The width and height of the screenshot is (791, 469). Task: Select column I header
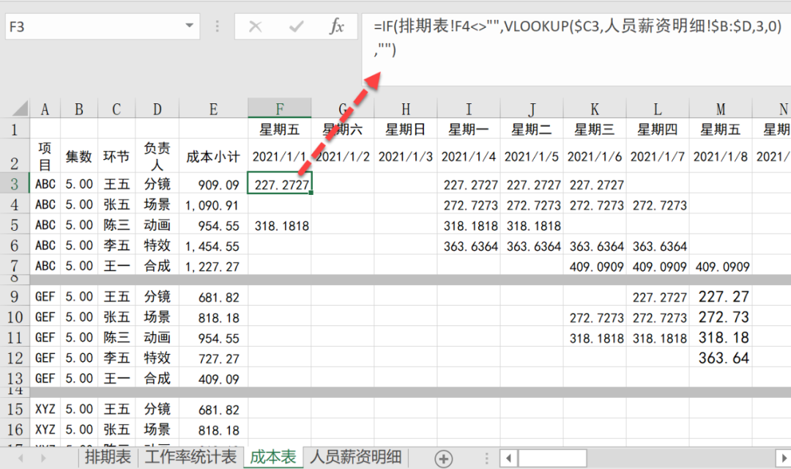pos(469,109)
